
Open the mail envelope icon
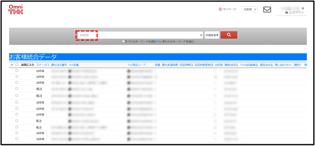[x=267, y=9]
